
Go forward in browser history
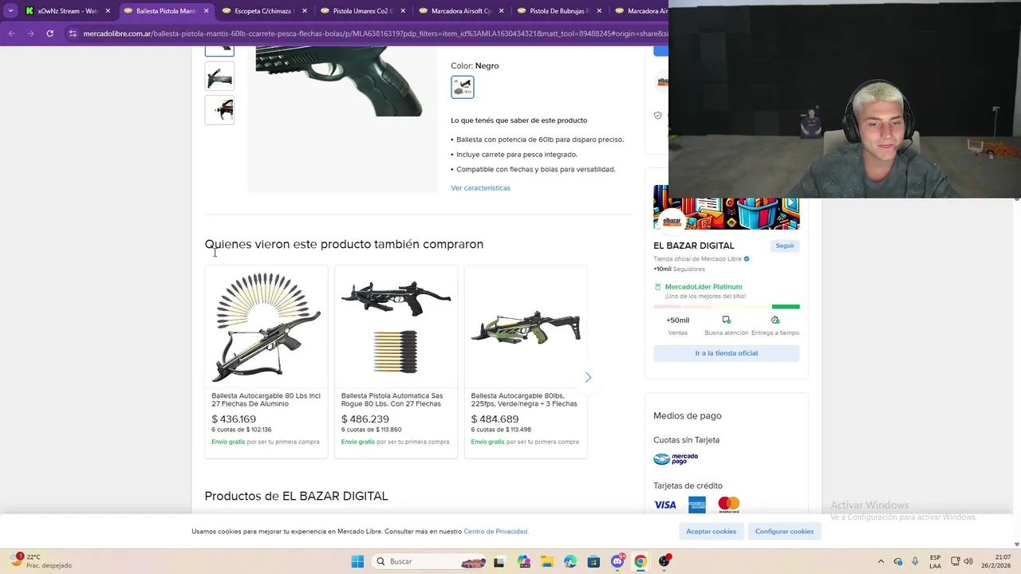pos(30,33)
